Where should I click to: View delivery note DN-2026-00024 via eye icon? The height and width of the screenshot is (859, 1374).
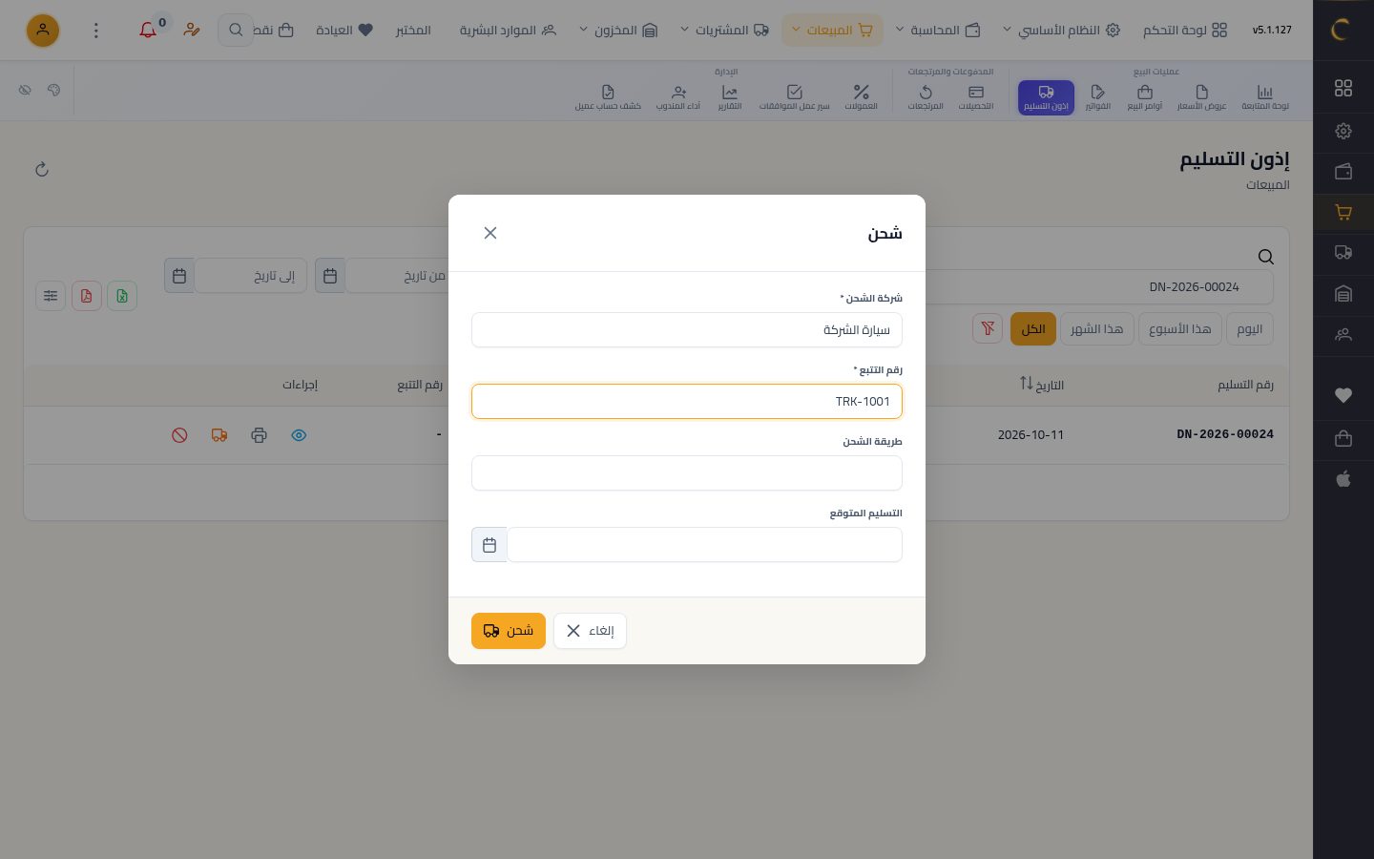point(299,435)
